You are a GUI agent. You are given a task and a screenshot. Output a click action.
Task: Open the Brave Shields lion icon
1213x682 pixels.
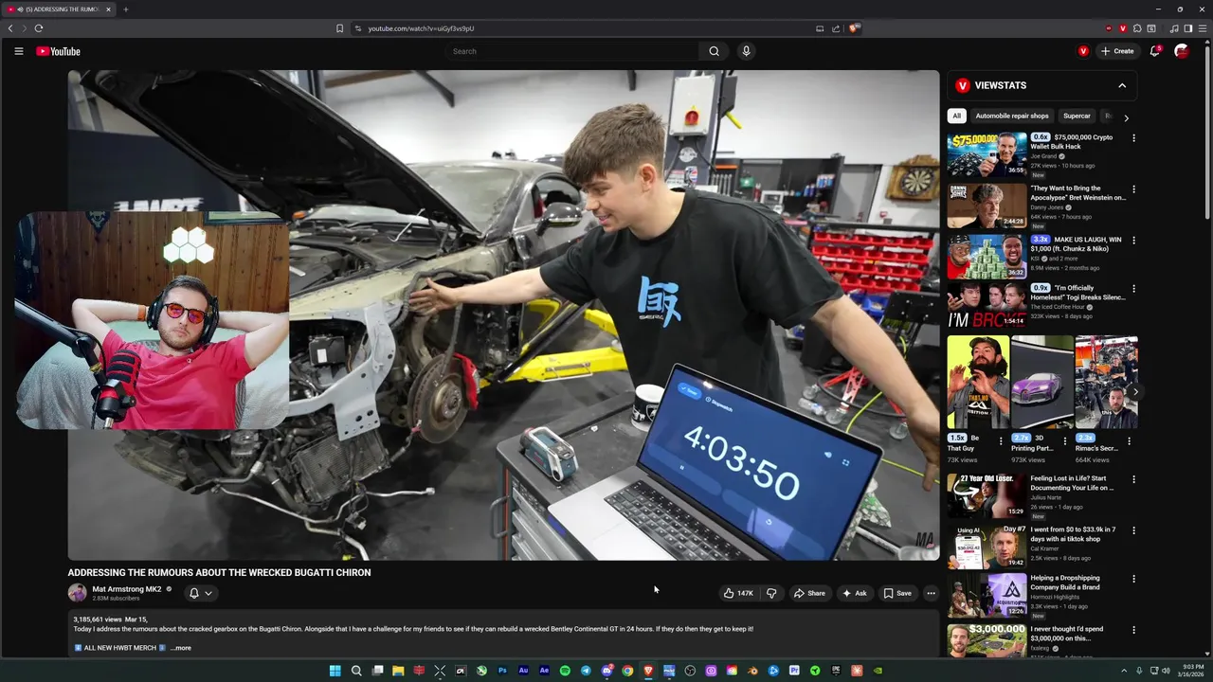coord(853,28)
